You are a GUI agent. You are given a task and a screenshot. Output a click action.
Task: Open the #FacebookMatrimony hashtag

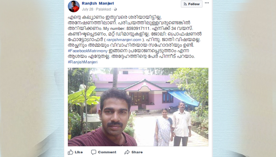[88, 51]
